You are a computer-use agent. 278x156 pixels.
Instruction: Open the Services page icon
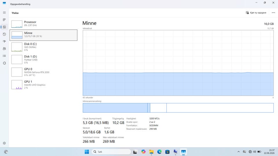(x=4, y=63)
